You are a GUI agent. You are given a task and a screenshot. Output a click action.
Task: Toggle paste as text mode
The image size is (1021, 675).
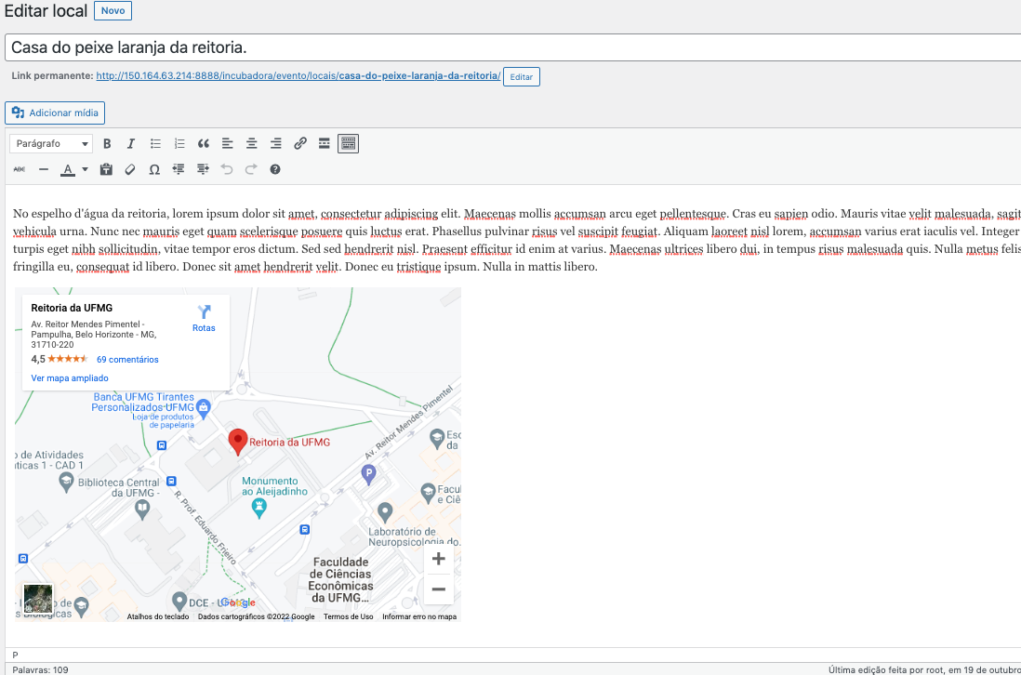[106, 169]
